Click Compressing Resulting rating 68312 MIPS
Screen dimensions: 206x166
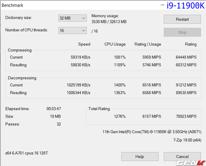[186, 65]
